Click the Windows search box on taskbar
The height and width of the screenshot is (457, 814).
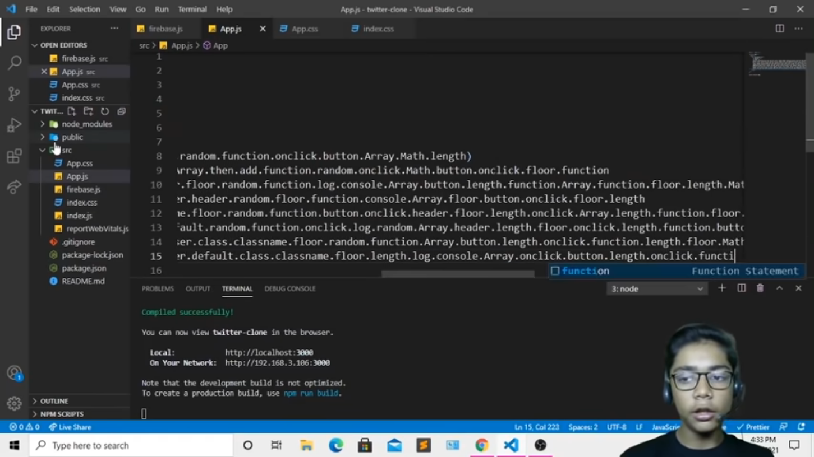coord(131,445)
